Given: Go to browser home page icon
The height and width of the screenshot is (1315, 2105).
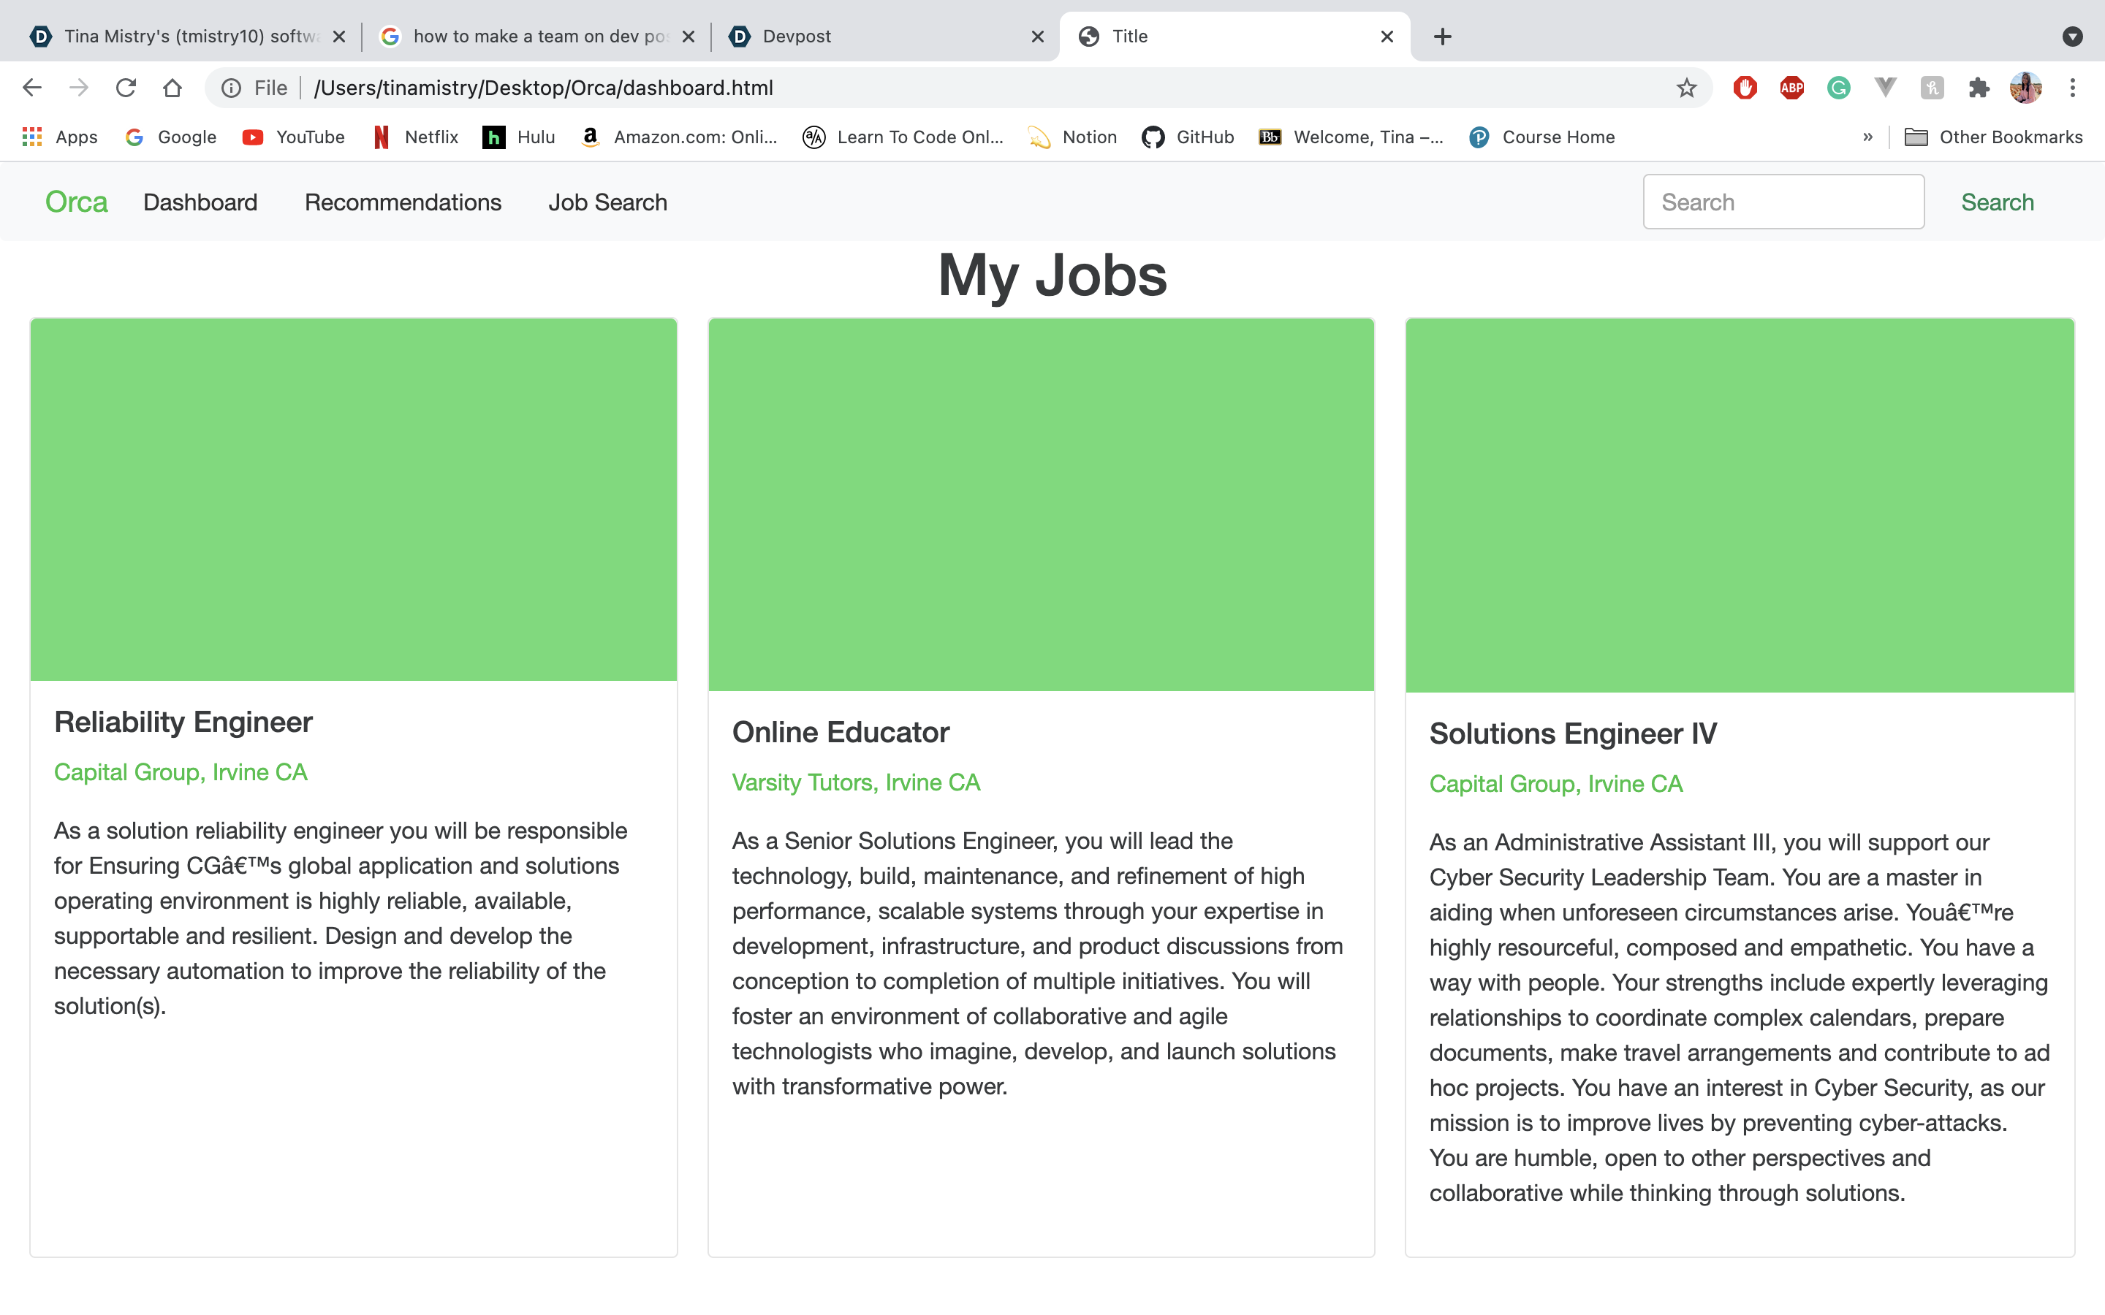Looking at the screenshot, I should (x=172, y=88).
